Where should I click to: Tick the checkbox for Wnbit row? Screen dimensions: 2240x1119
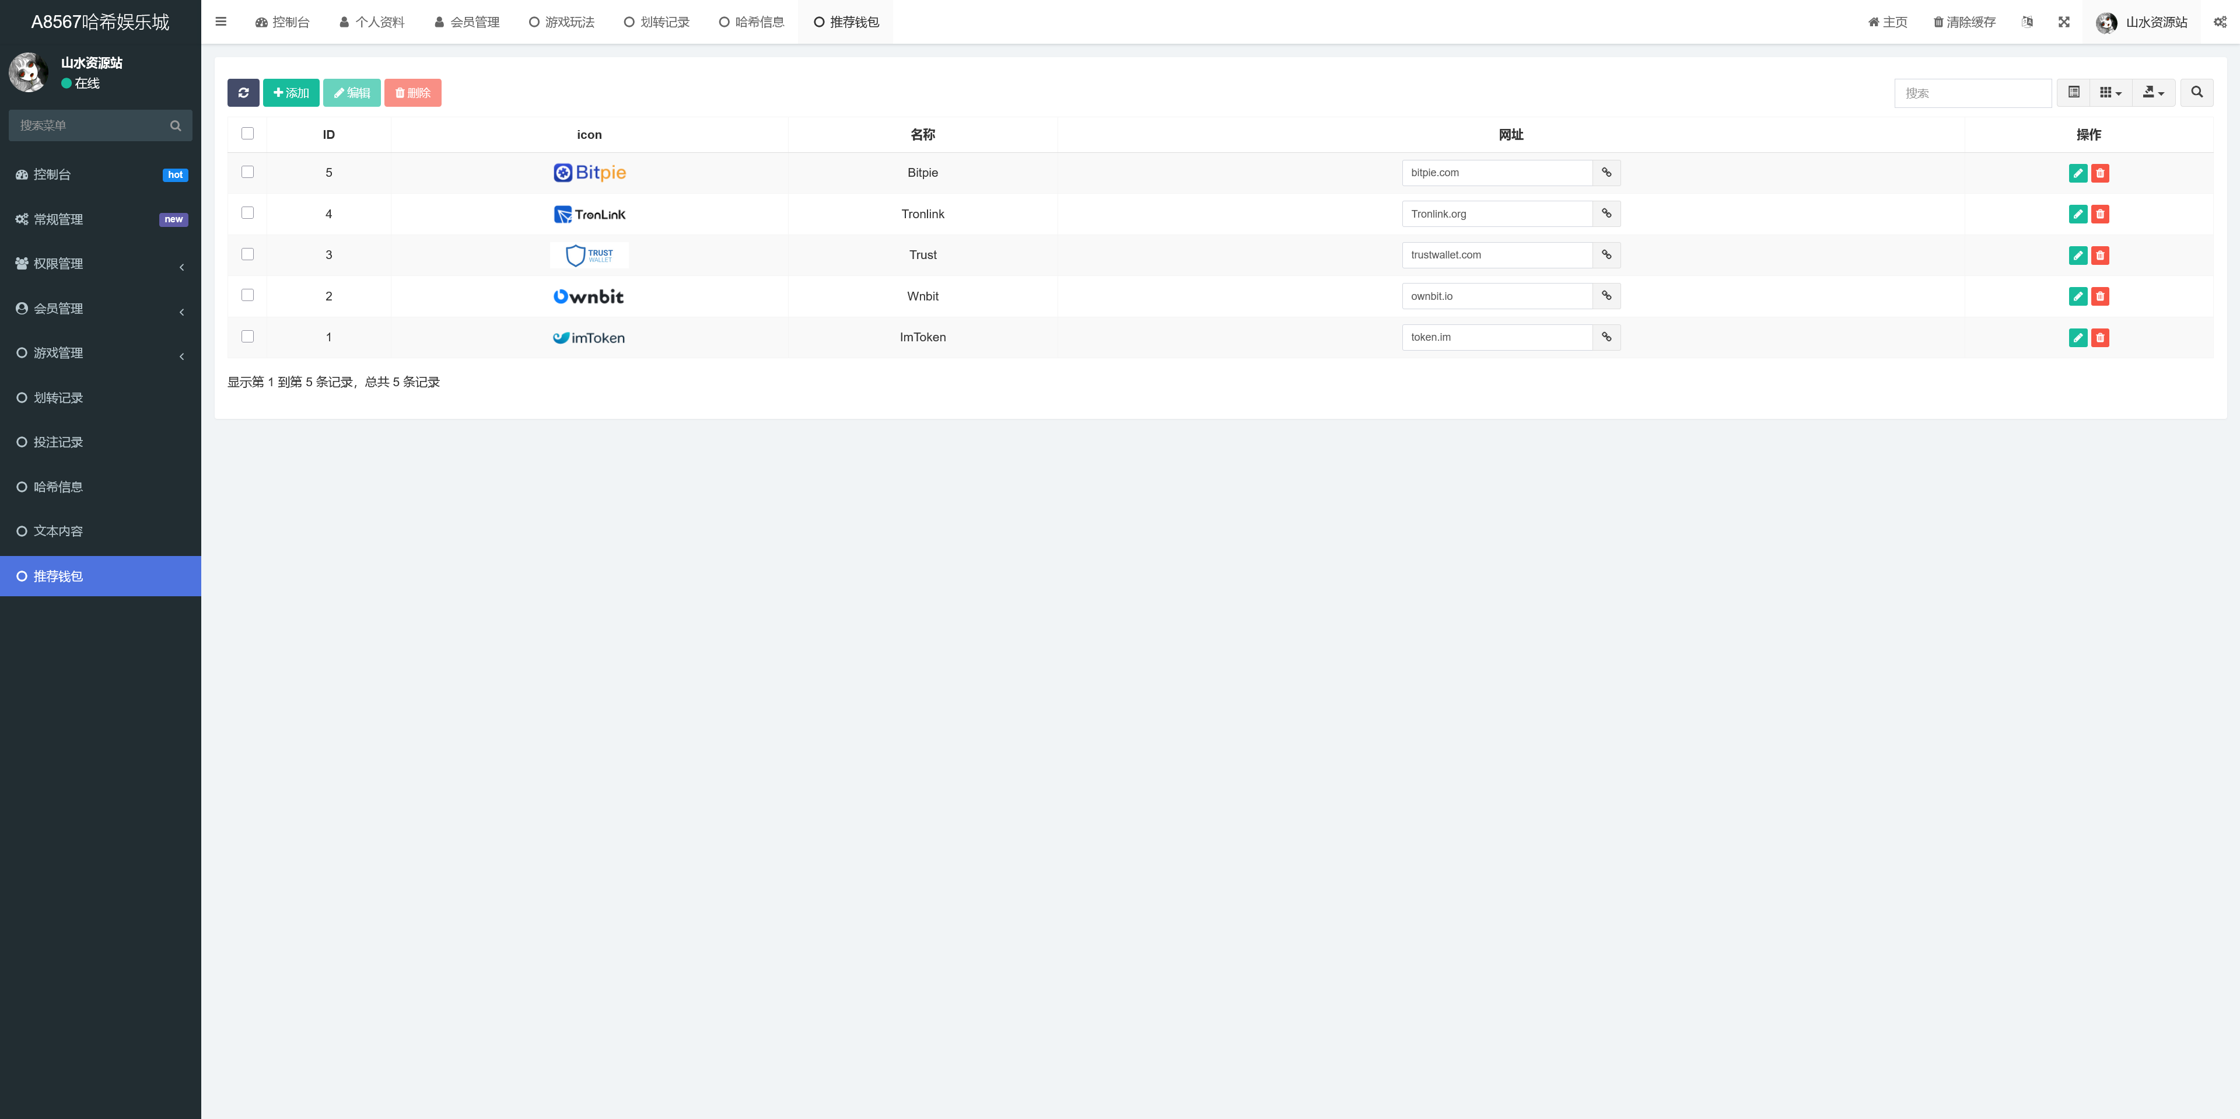(x=248, y=296)
